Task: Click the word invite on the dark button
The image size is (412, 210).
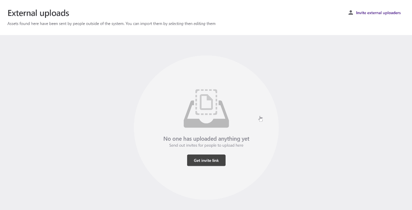Action: click(x=206, y=160)
